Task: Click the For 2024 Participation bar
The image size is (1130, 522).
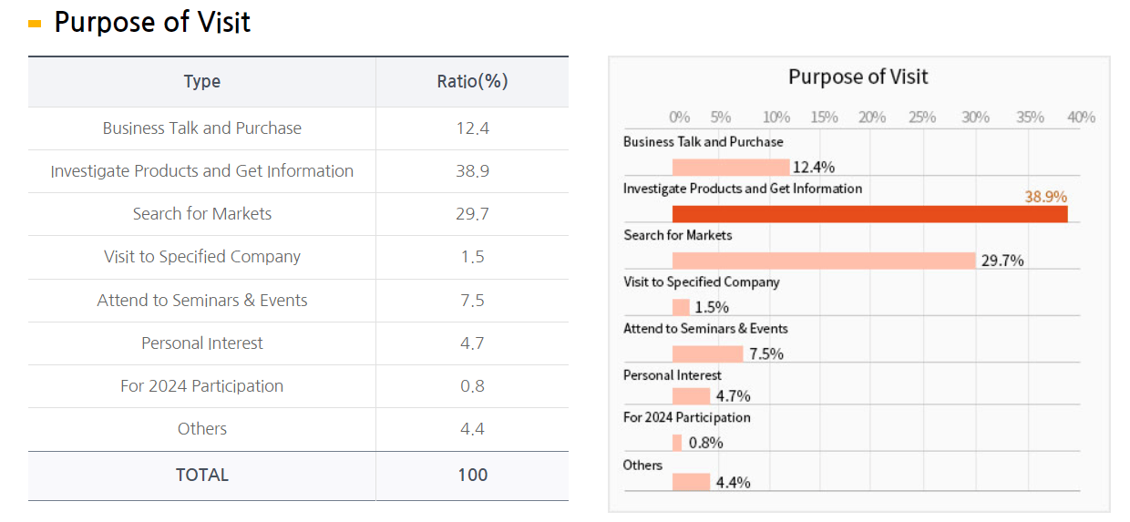Action: (677, 443)
